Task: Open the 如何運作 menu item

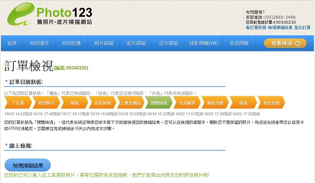Action: pos(40,43)
